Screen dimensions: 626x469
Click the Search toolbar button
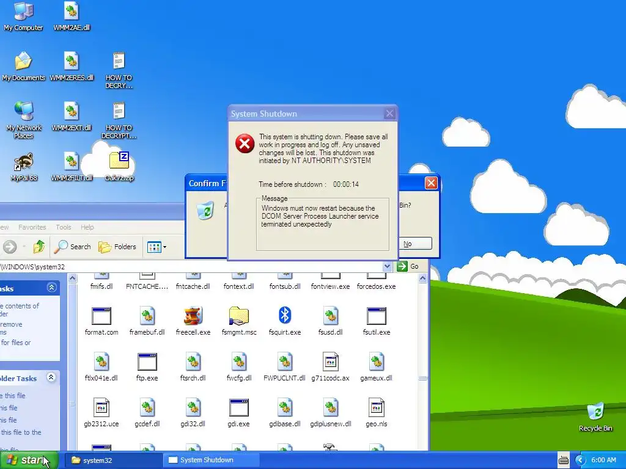pos(73,247)
